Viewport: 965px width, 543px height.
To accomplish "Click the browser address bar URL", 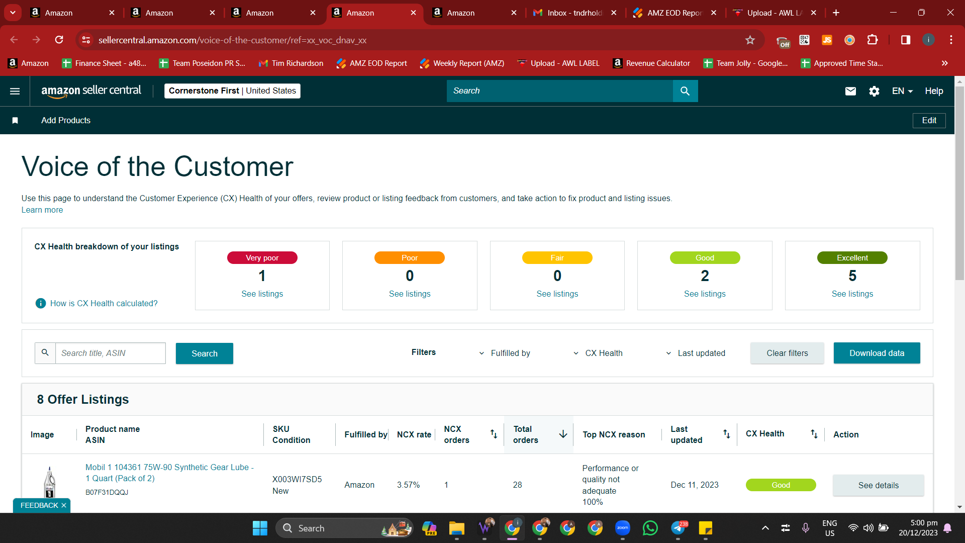I will [x=232, y=40].
